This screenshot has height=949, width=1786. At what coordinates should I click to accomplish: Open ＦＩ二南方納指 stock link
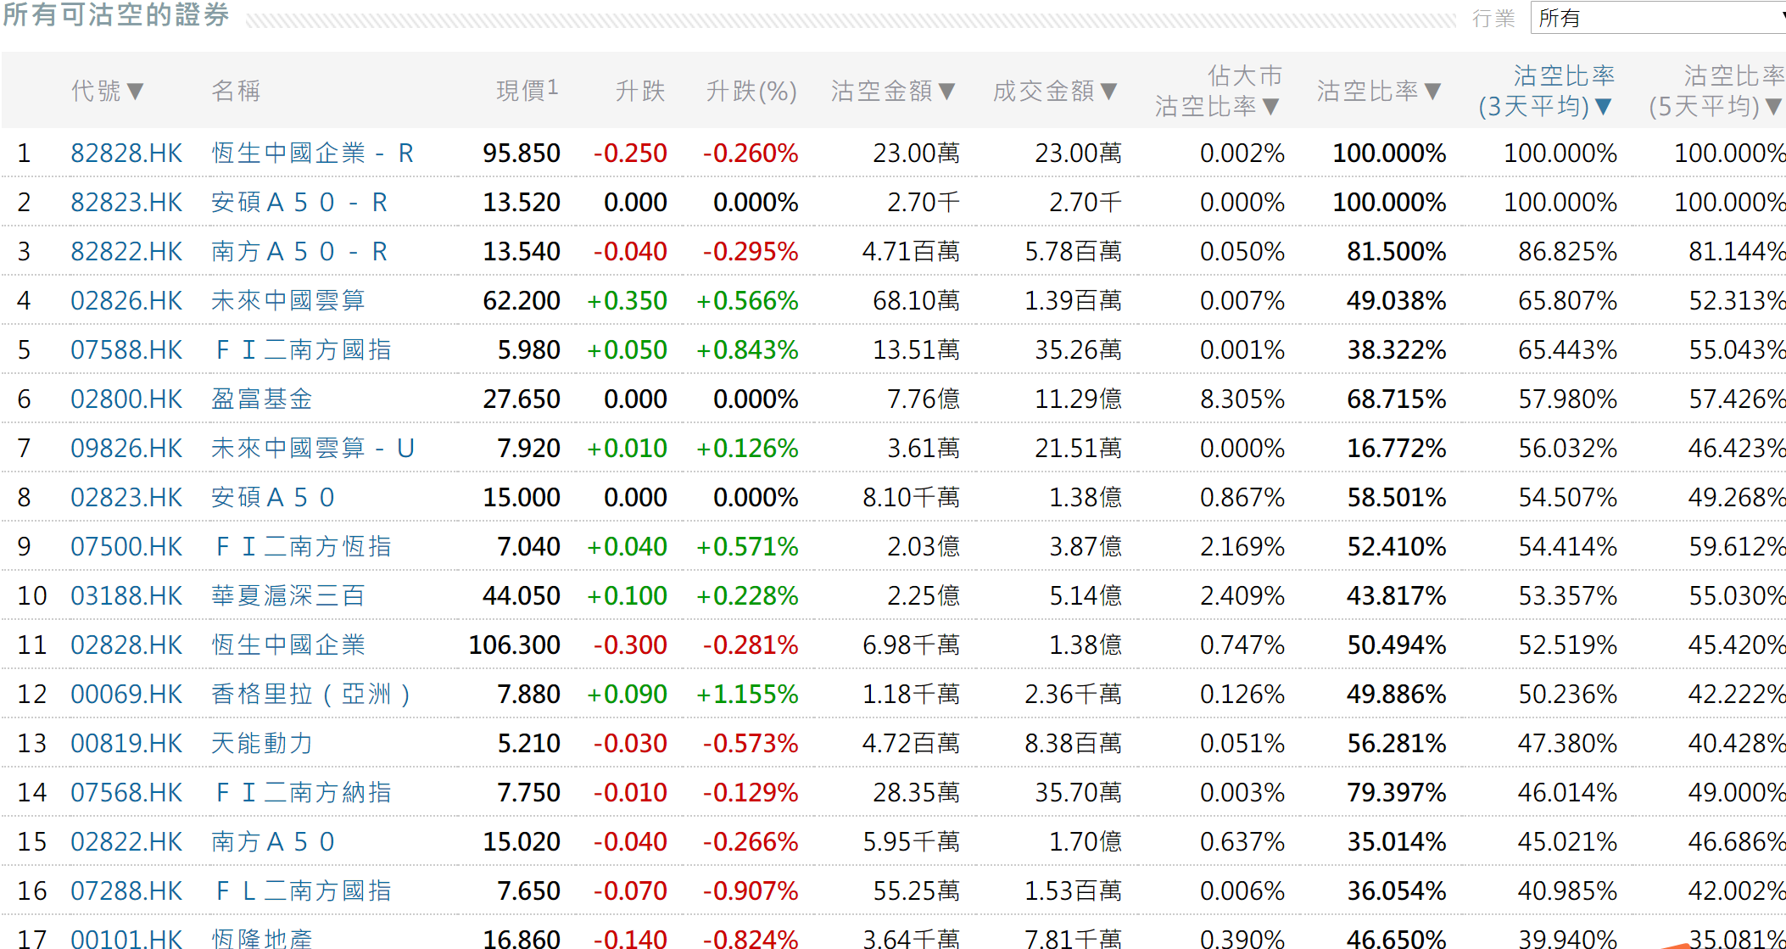coord(303,792)
